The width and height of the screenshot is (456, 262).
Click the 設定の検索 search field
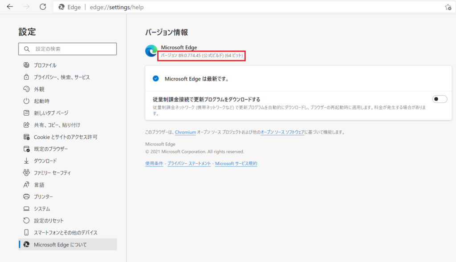pos(68,49)
